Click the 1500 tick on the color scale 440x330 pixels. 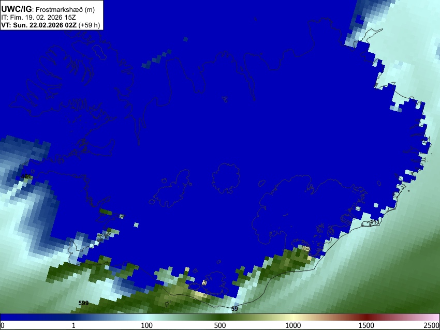tap(366, 325)
